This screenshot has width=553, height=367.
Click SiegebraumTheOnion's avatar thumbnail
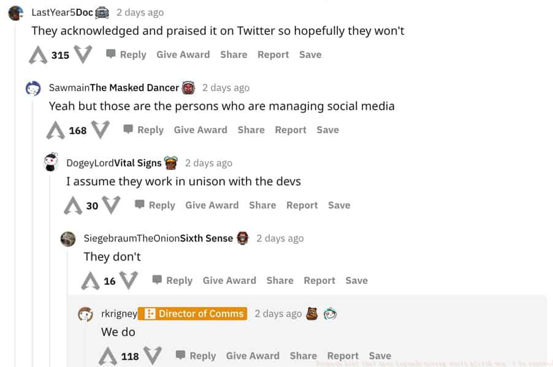click(68, 239)
